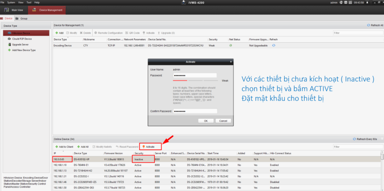This screenshot has width=384, height=191.
Task: Click the Activate icon for the online device
Action: click(150, 146)
